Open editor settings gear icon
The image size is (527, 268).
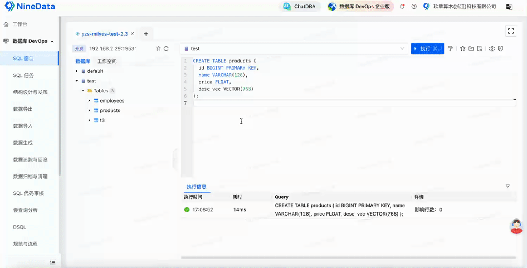[x=492, y=49]
